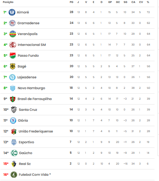Click the SG column header

pyautogui.click(x=125, y=2)
